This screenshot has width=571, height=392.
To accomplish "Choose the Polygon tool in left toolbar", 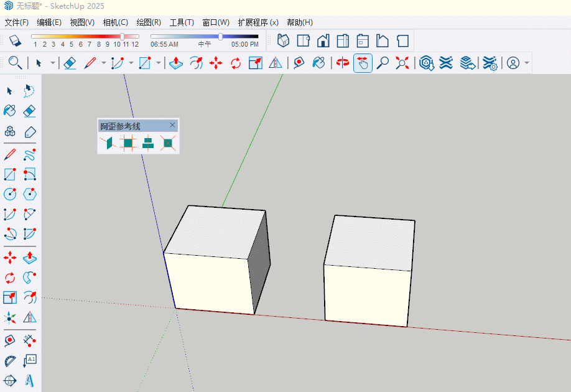I will (x=29, y=194).
